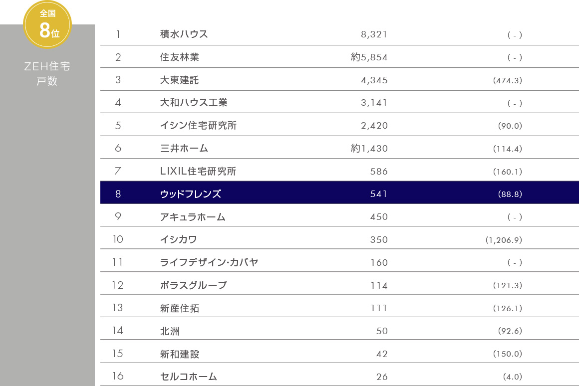
Task: Select the ZEH住宅戸数 sidebar label
Action: click(x=47, y=73)
